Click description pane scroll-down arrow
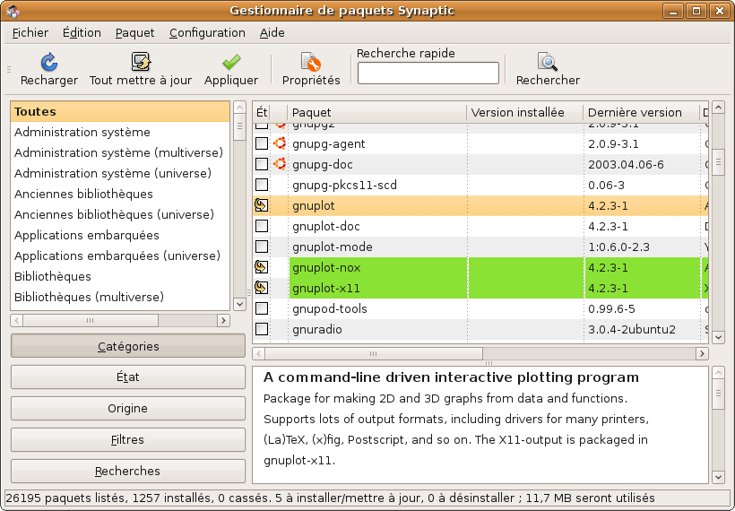735x511 pixels. point(718,477)
